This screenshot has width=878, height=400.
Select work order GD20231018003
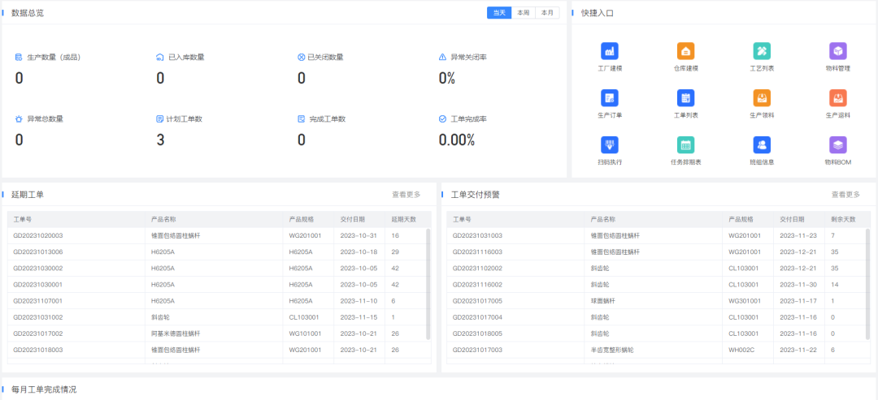[x=38, y=350]
